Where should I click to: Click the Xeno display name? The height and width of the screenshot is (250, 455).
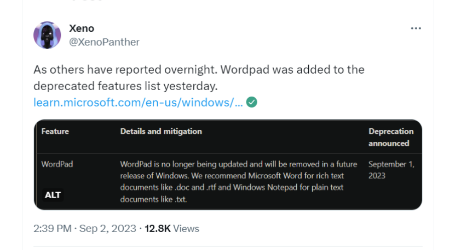tap(82, 28)
